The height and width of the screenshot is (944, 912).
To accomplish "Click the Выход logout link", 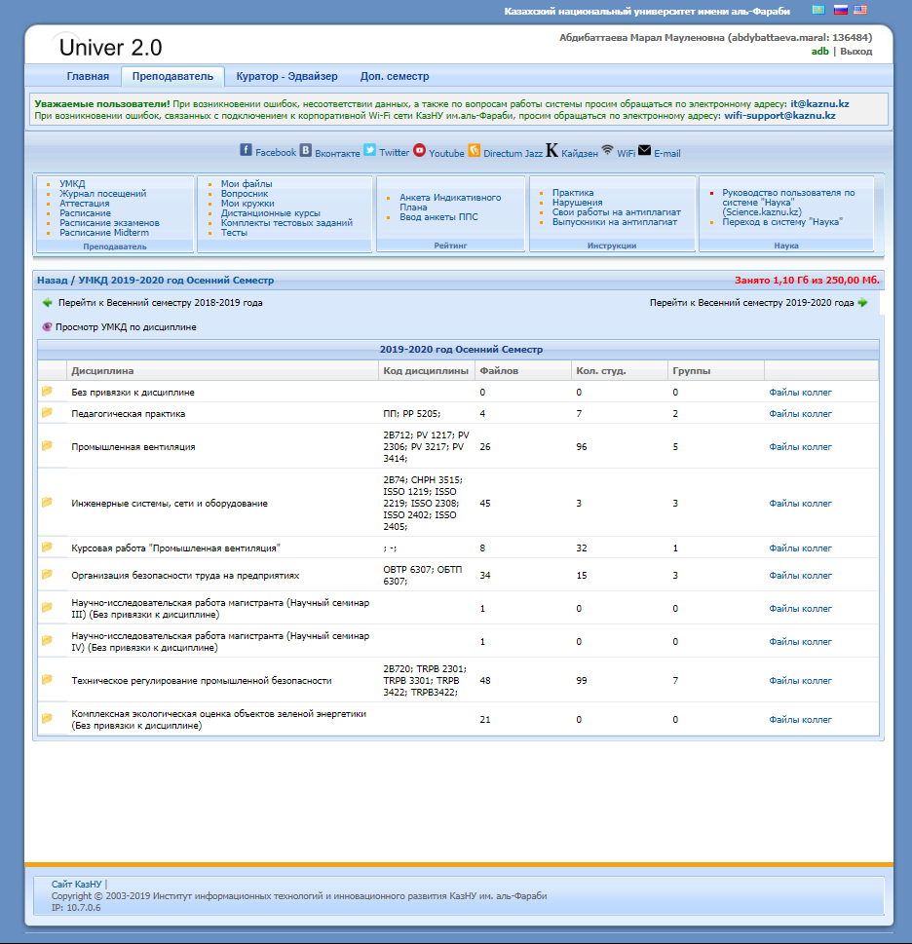I will pyautogui.click(x=856, y=52).
